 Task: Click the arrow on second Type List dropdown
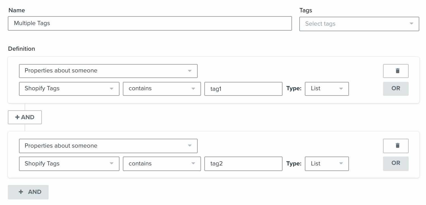click(x=341, y=164)
